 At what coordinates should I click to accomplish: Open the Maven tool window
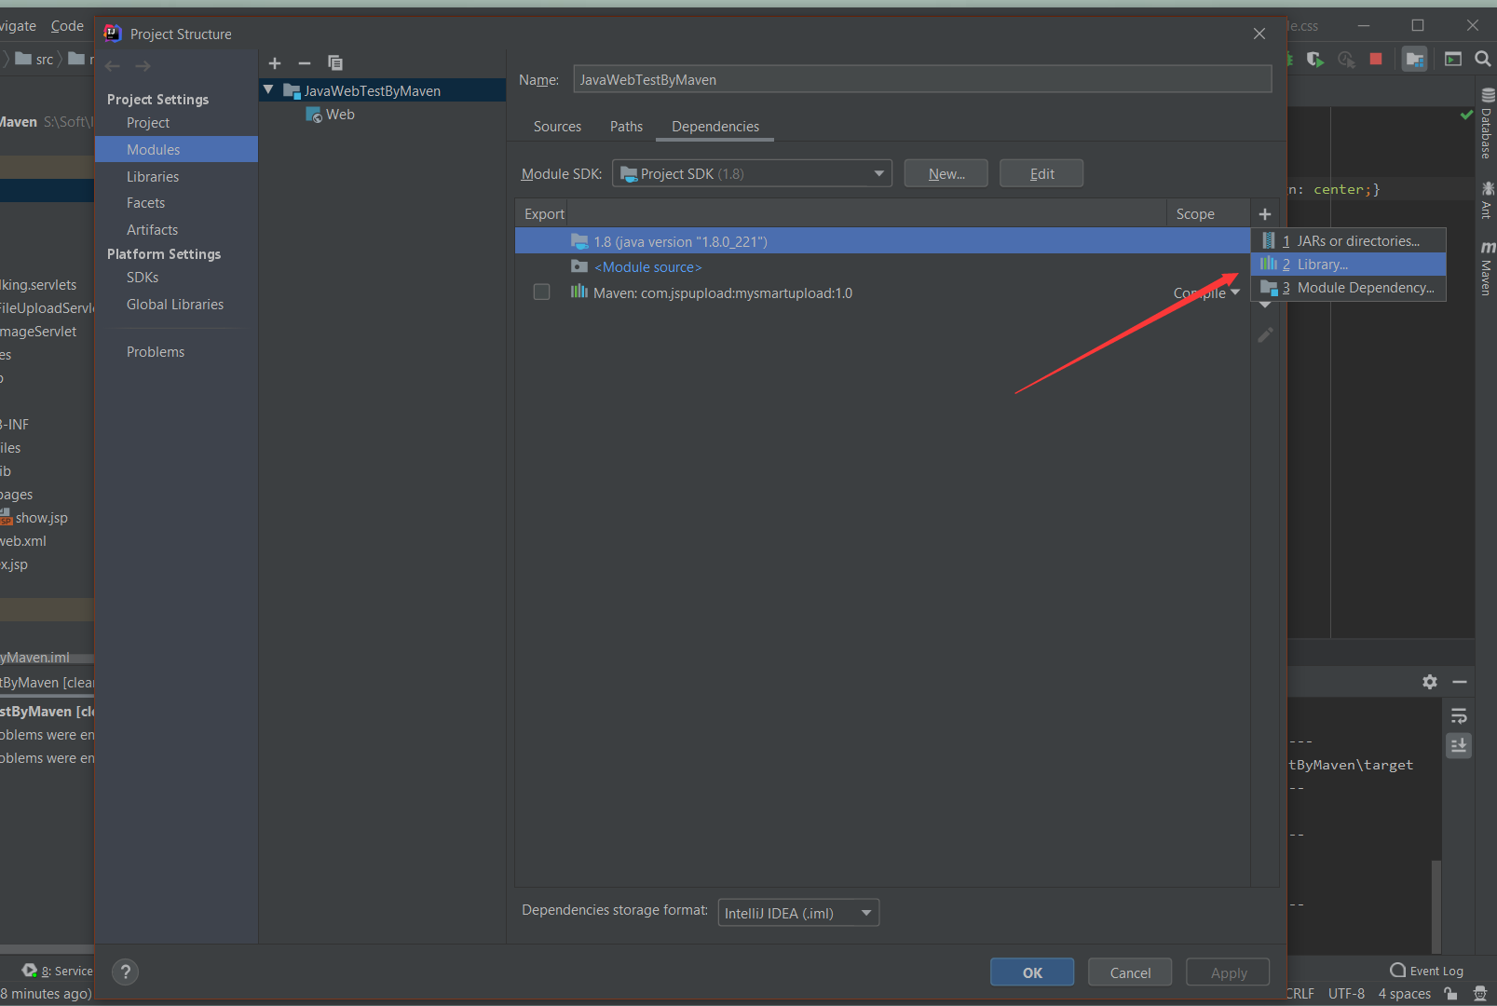pos(1487,268)
